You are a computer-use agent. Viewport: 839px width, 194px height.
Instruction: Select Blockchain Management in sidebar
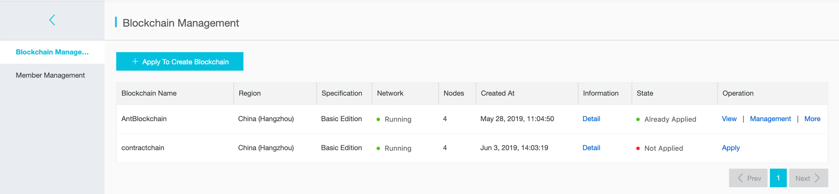click(52, 52)
